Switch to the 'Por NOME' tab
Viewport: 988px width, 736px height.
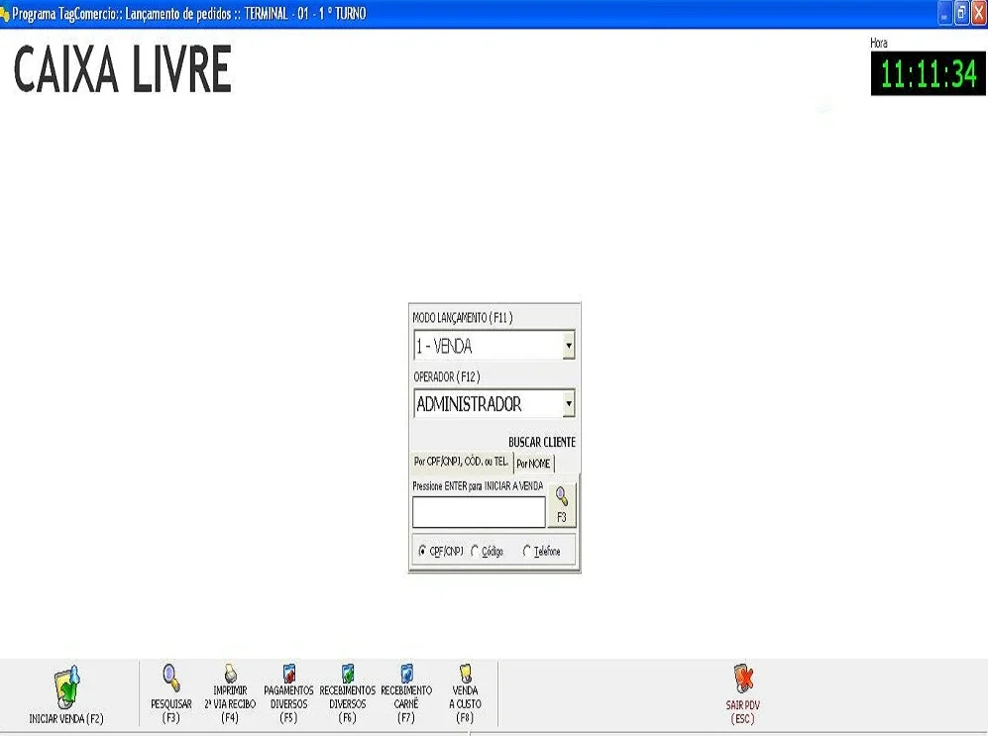[x=534, y=464]
